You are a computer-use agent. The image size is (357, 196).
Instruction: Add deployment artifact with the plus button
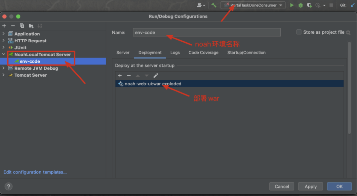click(120, 76)
